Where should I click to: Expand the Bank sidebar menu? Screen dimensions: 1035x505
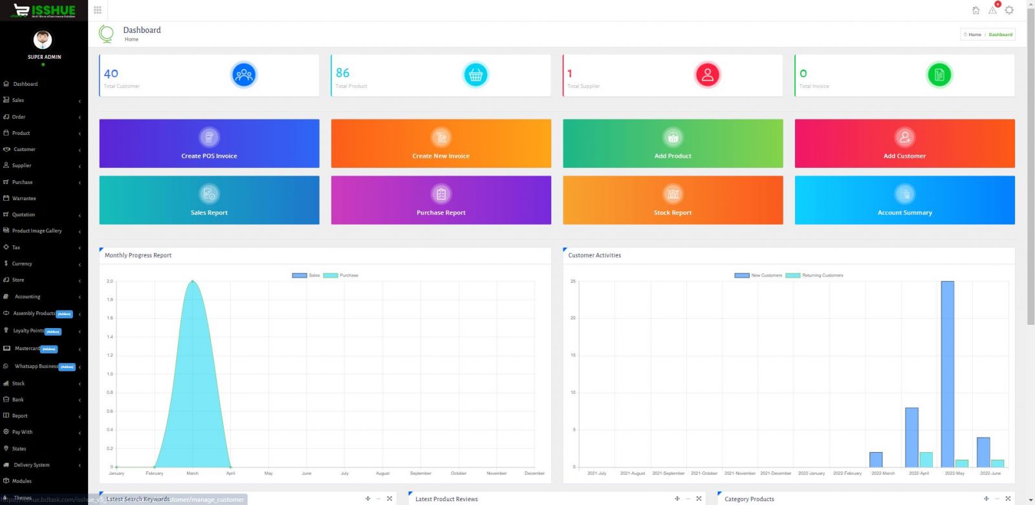coord(43,399)
